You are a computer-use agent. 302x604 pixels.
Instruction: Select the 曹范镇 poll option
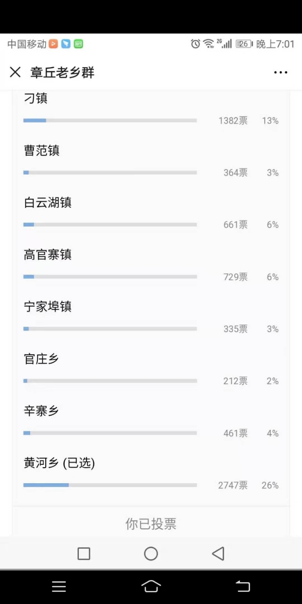click(151, 161)
